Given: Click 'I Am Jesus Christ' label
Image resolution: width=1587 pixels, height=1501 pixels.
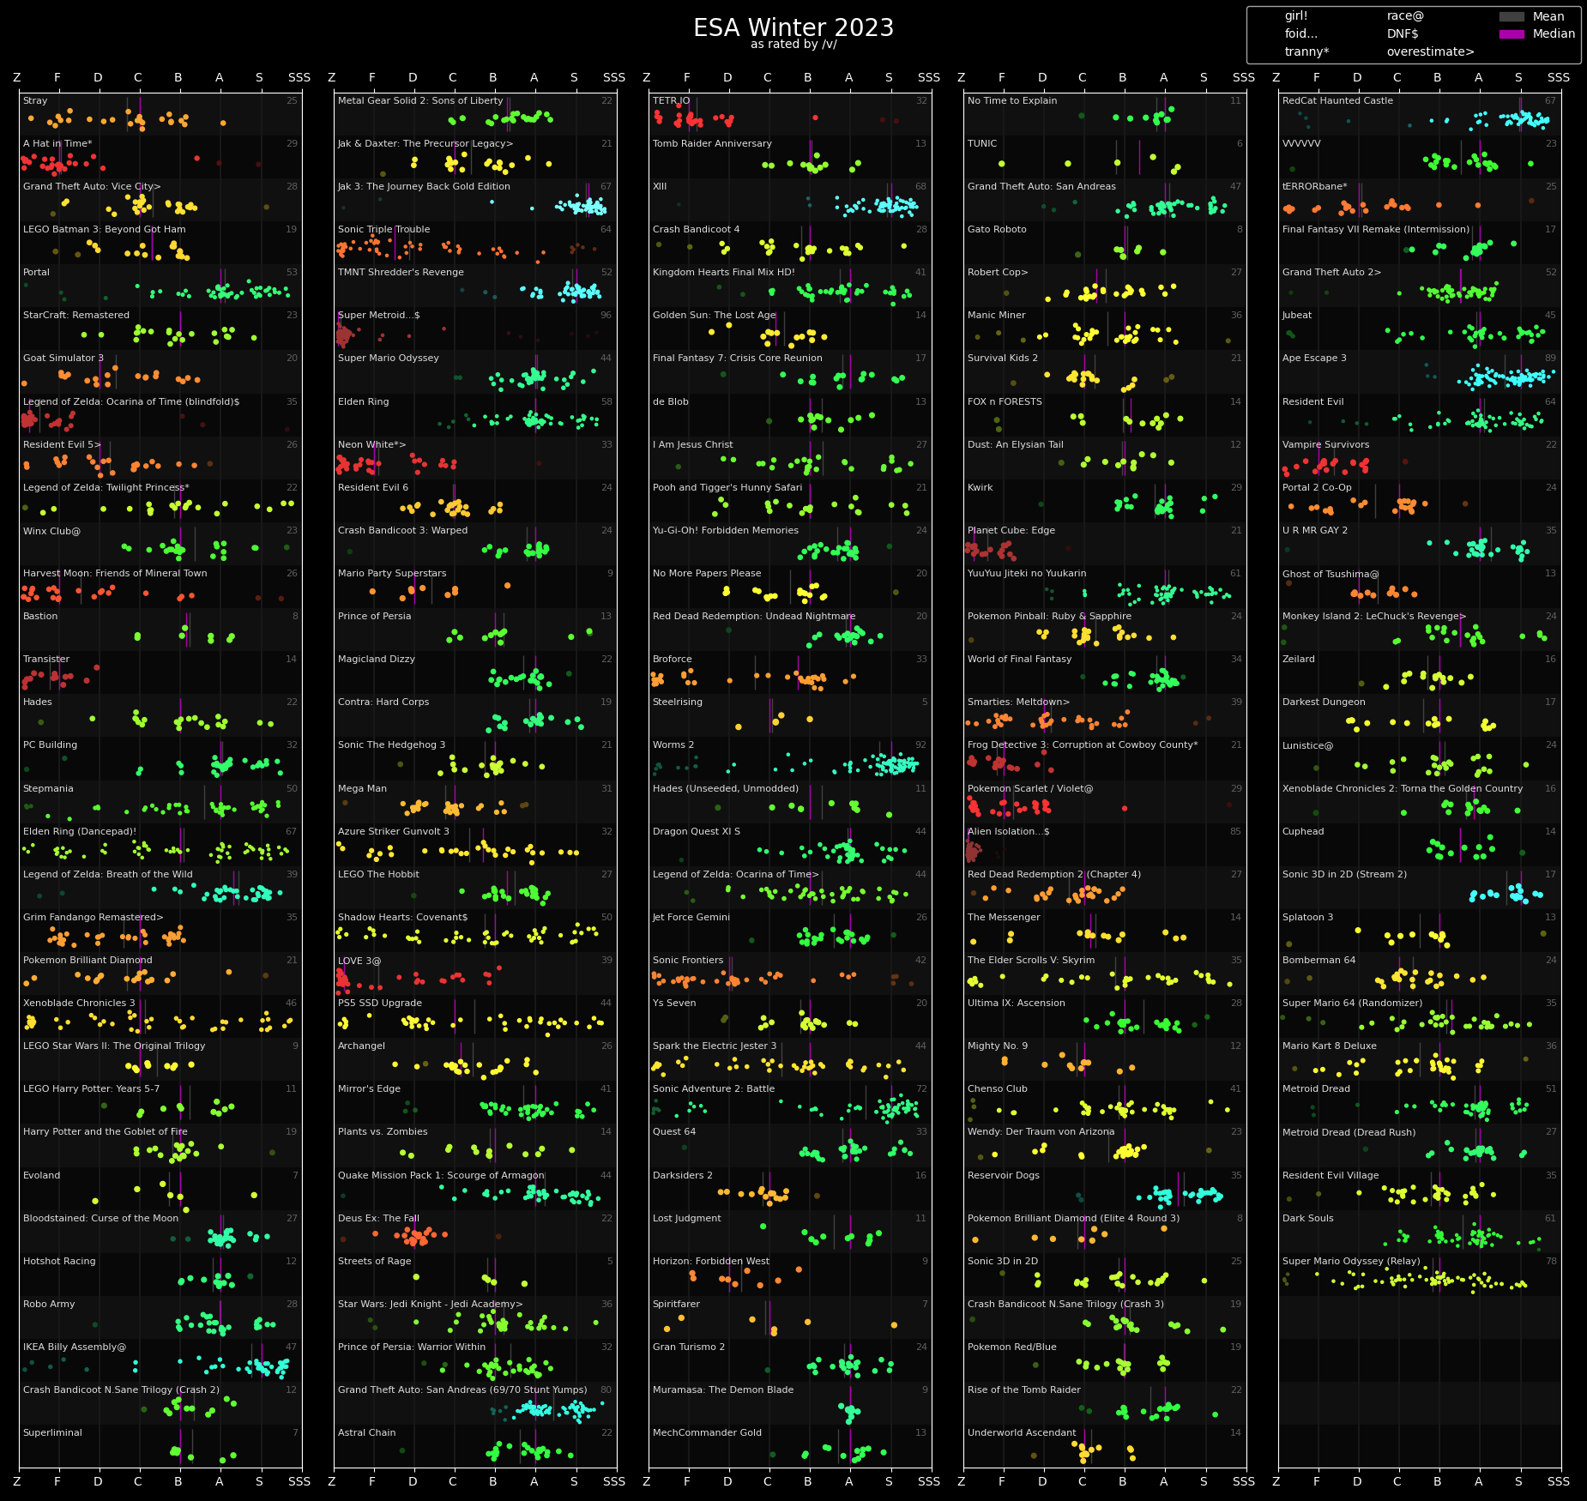Looking at the screenshot, I should [x=693, y=445].
